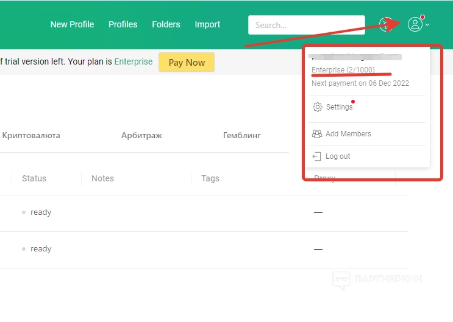Switch to the Гемблинг folder tab
The height and width of the screenshot is (322, 453).
[242, 136]
